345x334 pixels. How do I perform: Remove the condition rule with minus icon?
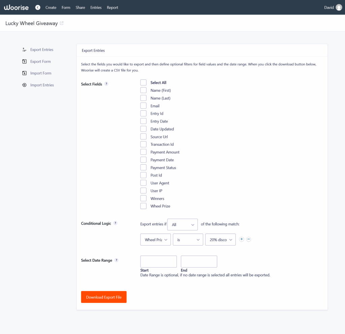click(249, 239)
